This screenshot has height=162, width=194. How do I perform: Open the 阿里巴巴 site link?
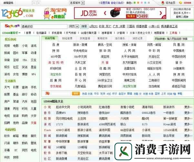click(x=105, y=74)
